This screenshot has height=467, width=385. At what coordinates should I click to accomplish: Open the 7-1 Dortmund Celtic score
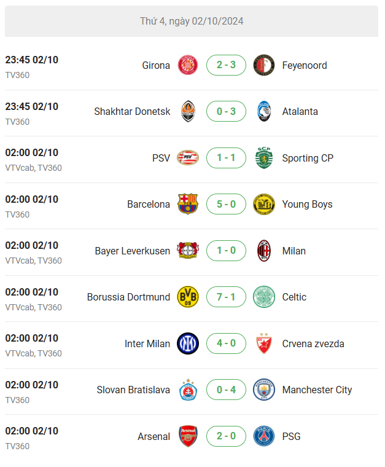click(x=226, y=297)
